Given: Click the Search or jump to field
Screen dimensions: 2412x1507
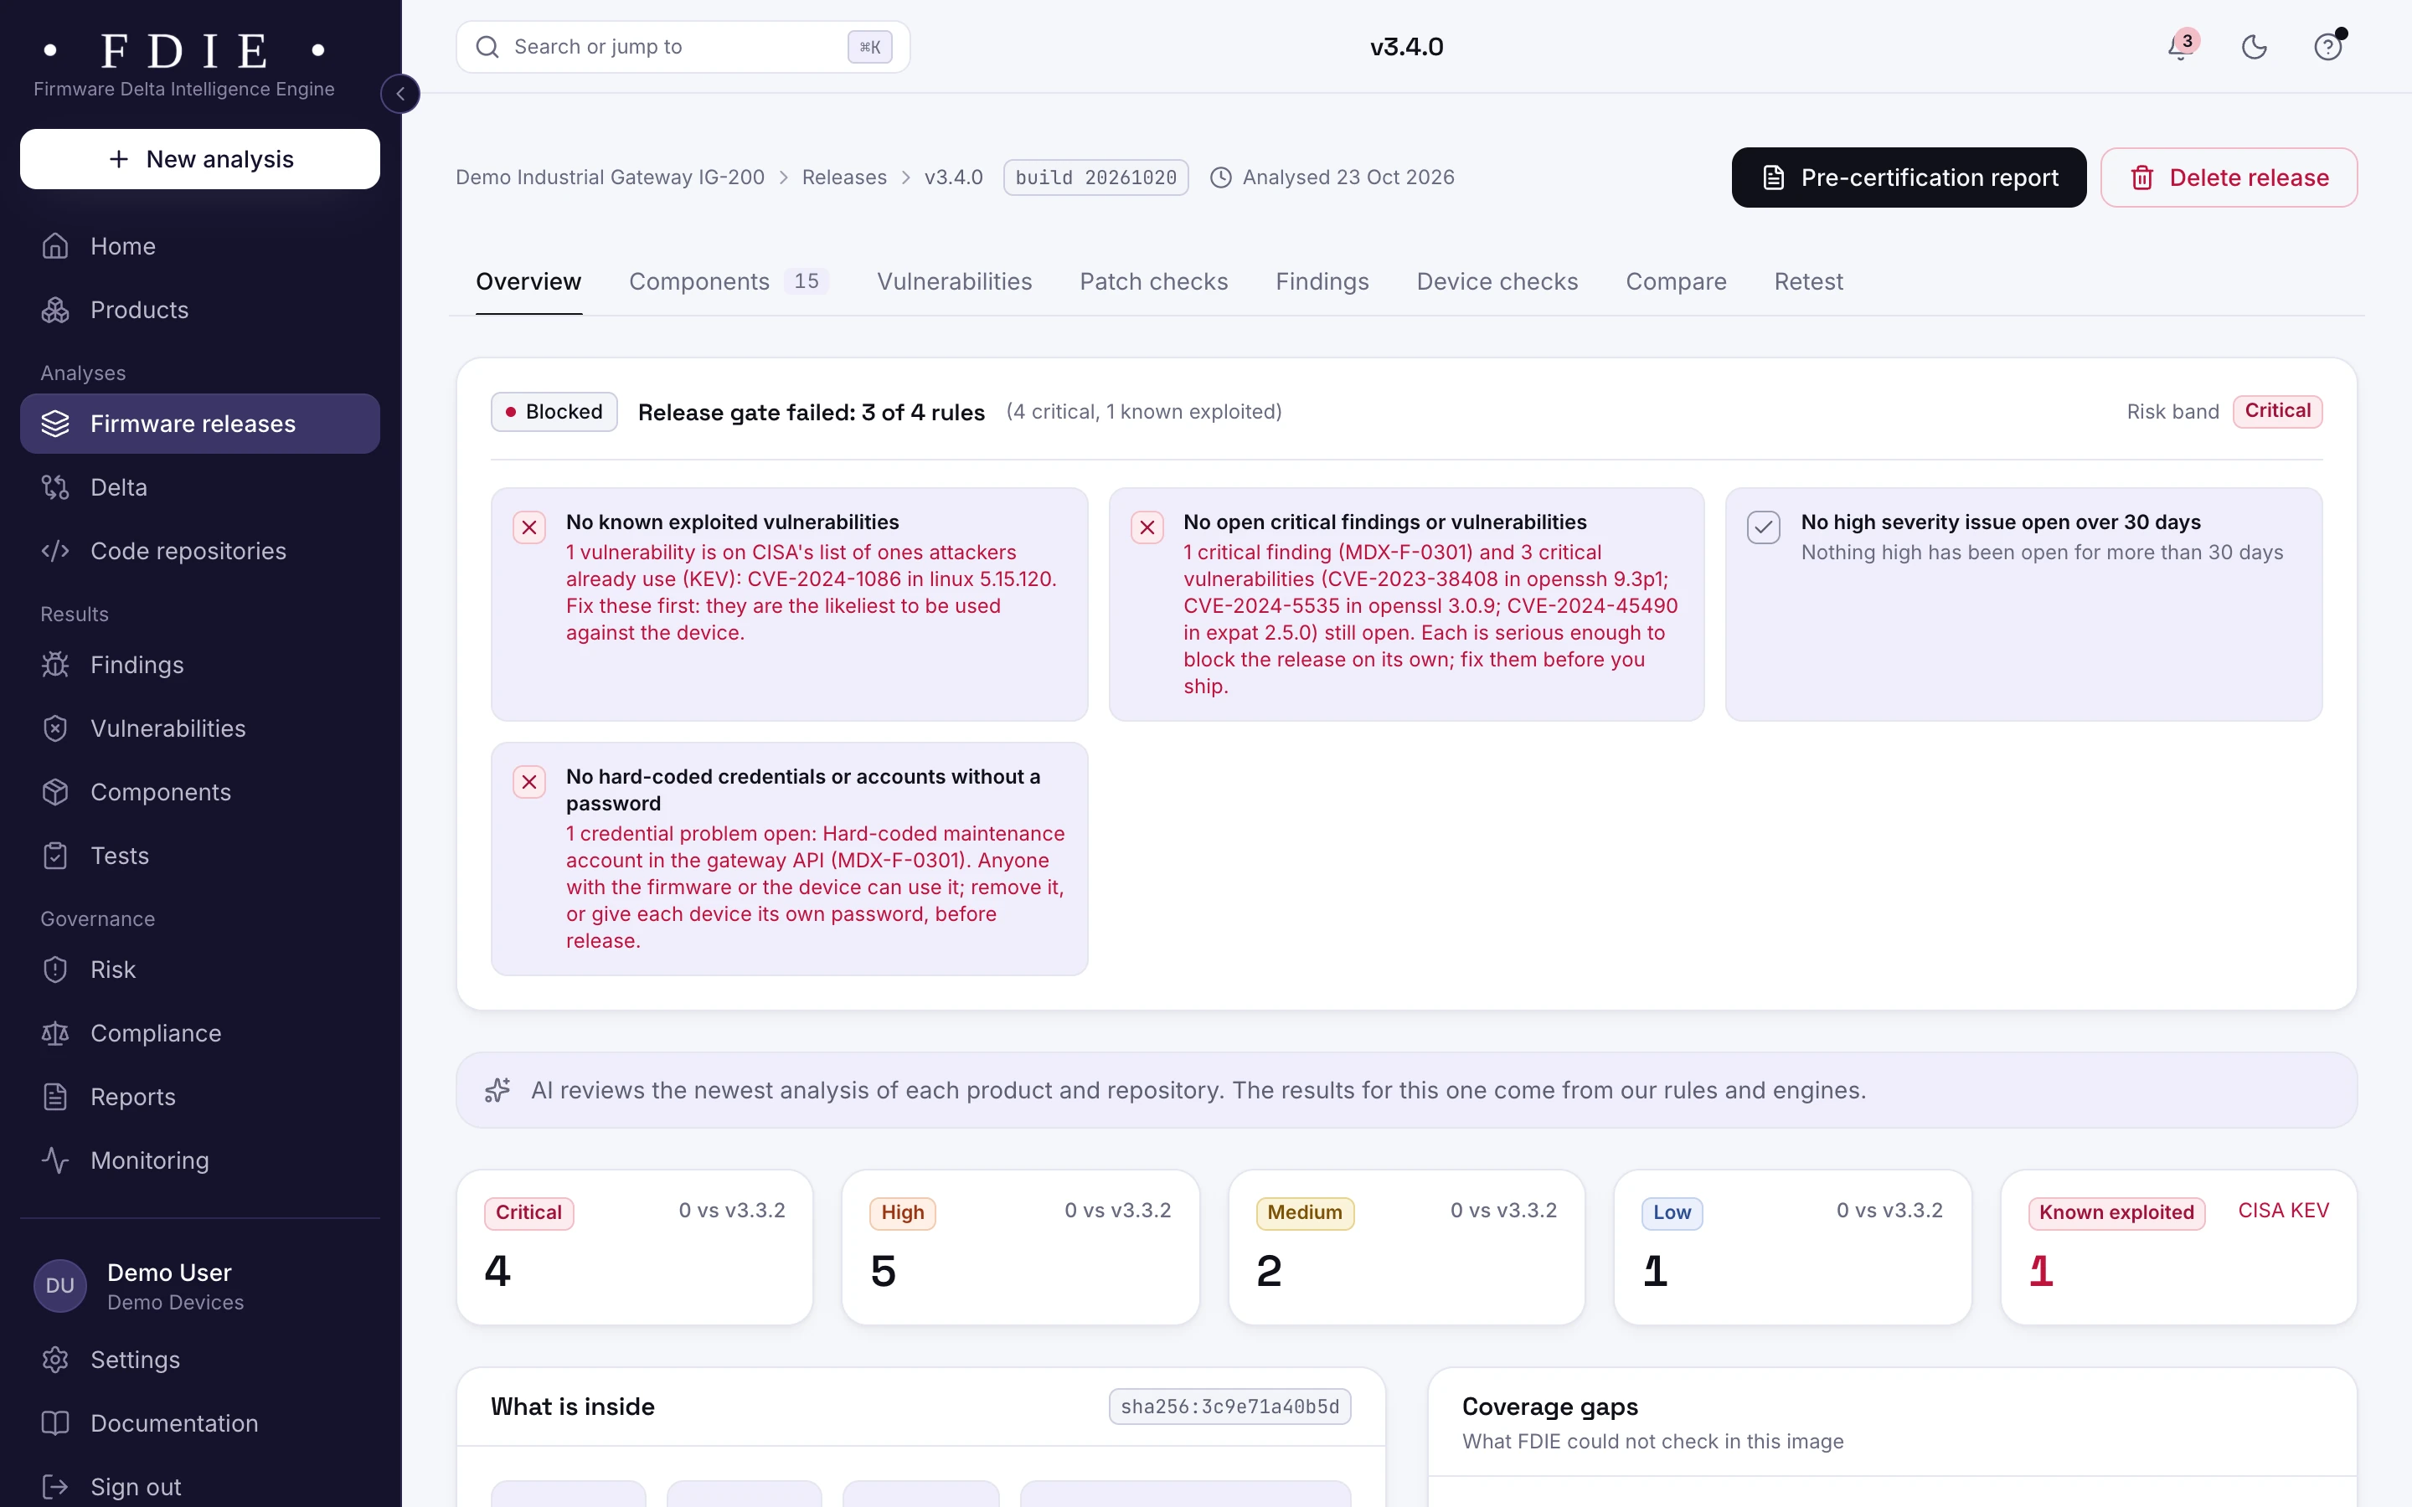Looking at the screenshot, I should click(683, 47).
